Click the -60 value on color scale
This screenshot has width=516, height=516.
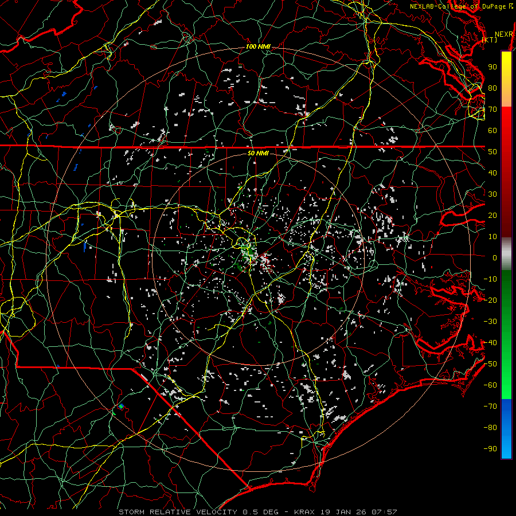pos(490,385)
